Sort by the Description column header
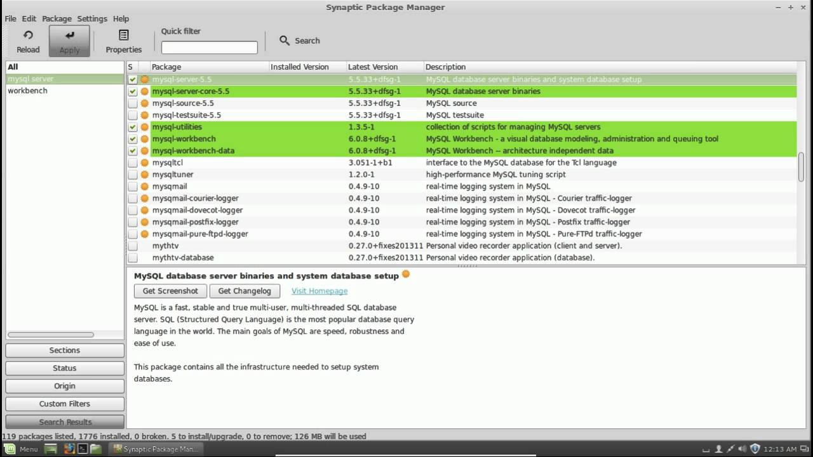Screen dimensions: 813x457 point(610,67)
